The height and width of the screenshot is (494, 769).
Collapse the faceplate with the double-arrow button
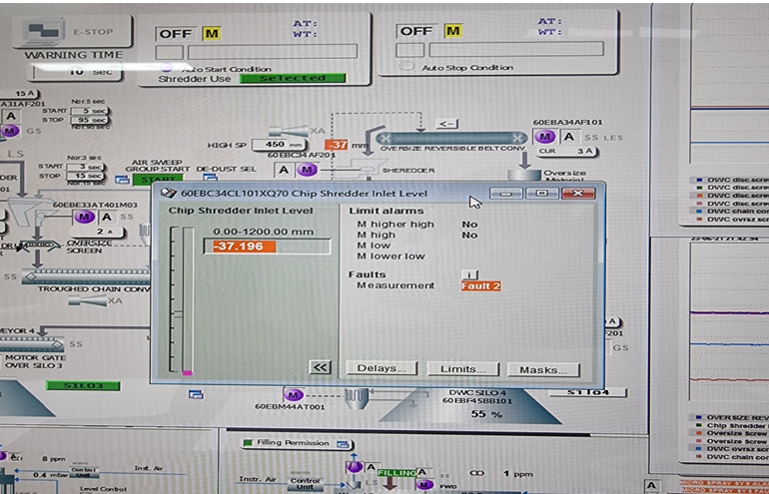[320, 367]
